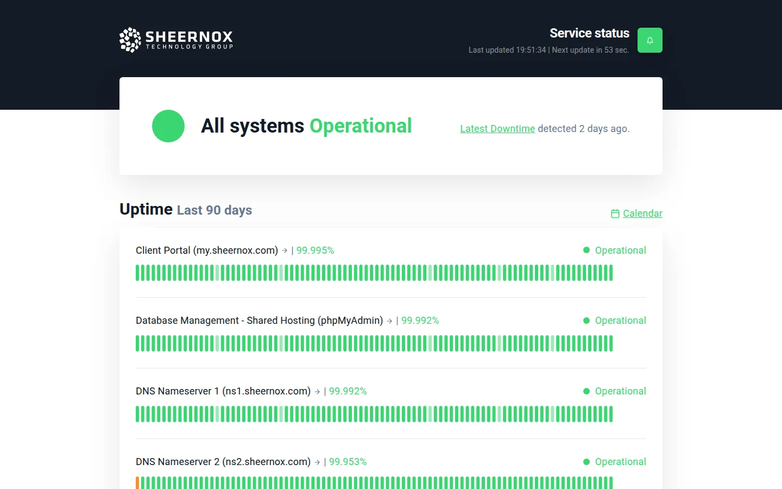The height and width of the screenshot is (489, 782).
Task: Click DNS Nameserver 1's 99.992% uptime value
Action: click(348, 391)
